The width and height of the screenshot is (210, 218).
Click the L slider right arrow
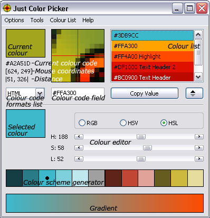199,159
